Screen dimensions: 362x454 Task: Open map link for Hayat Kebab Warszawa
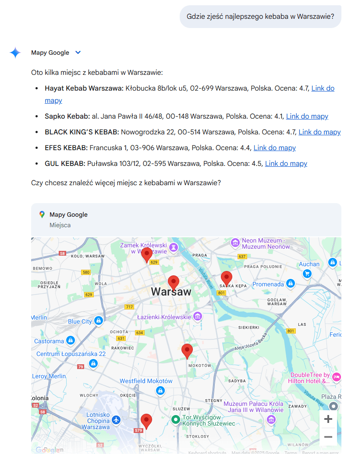tap(323, 88)
